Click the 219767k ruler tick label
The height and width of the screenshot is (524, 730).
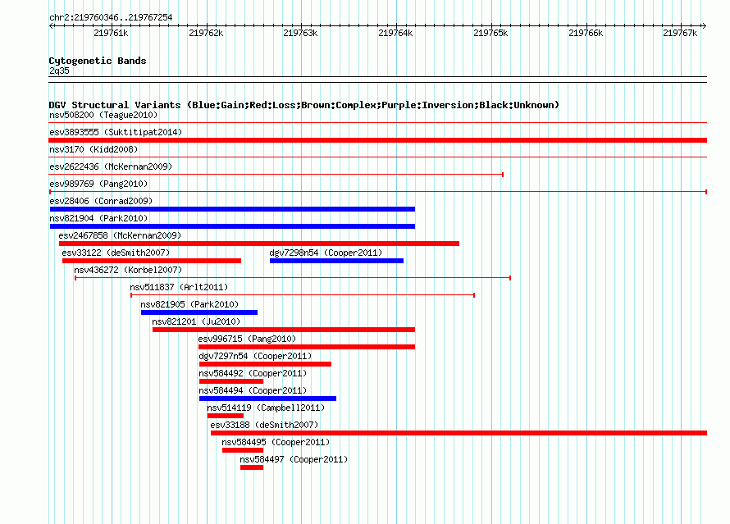680,33
